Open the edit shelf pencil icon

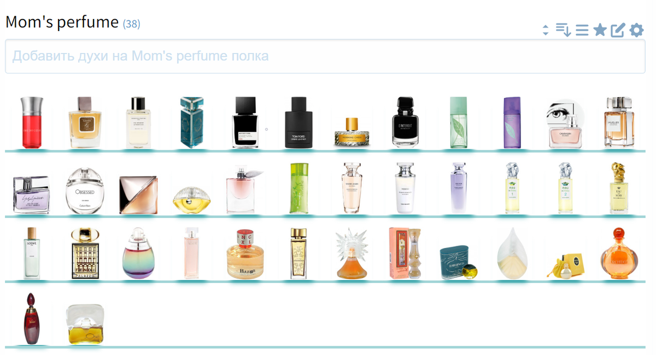point(618,30)
